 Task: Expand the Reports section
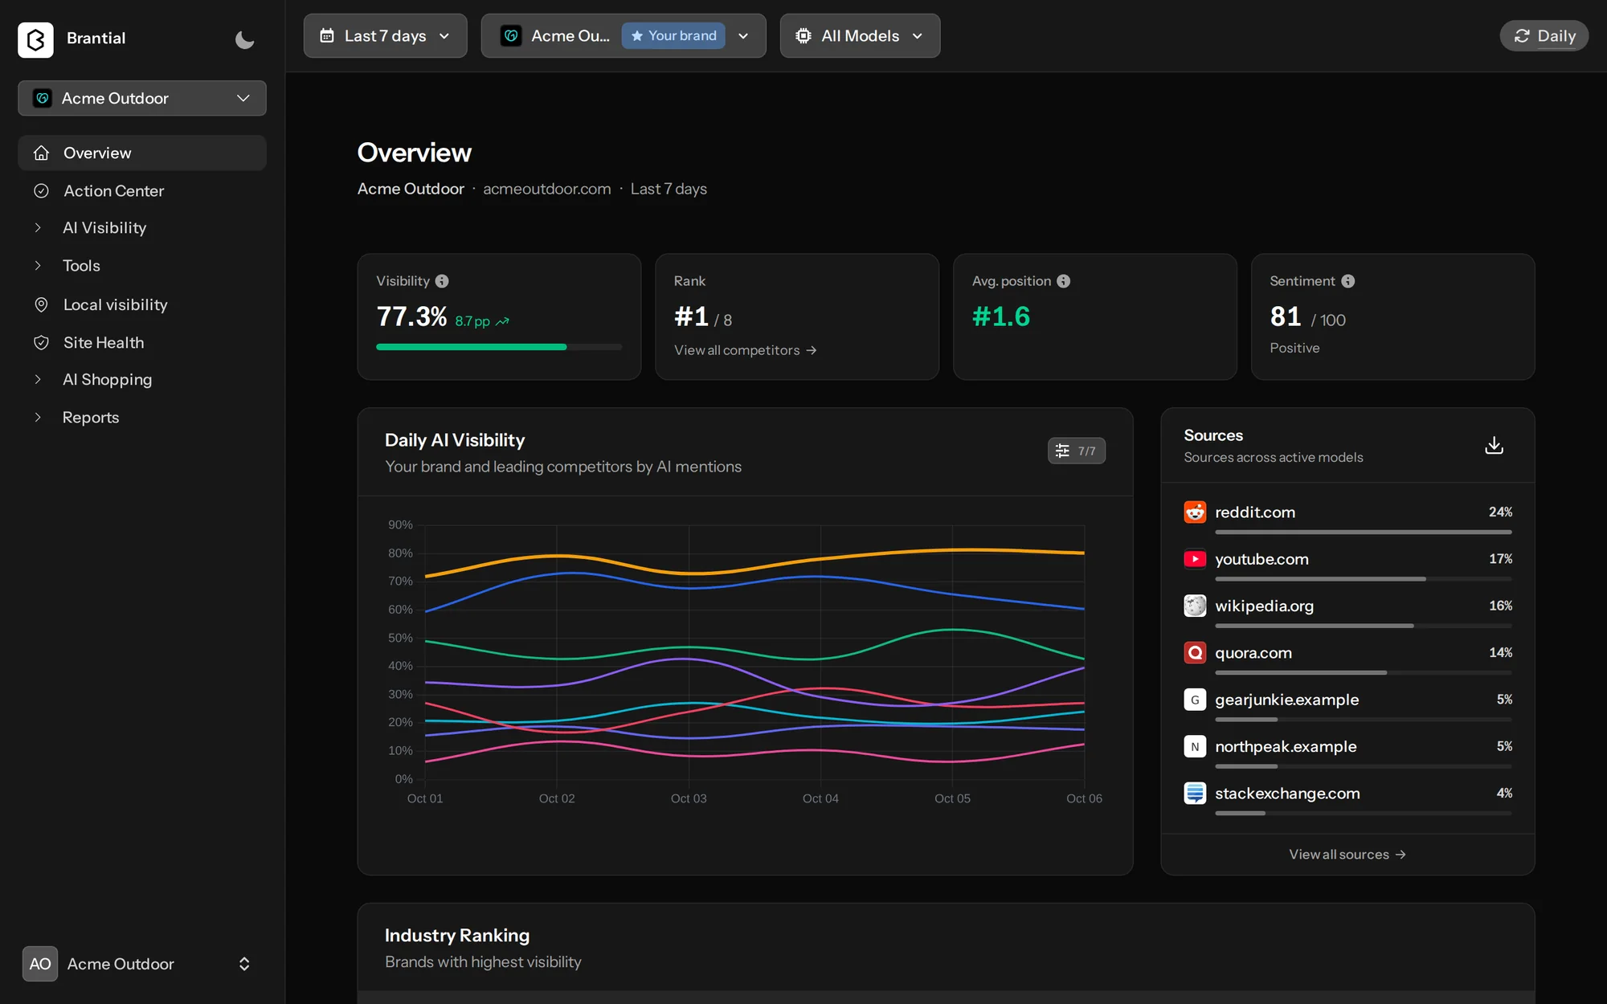142,417
